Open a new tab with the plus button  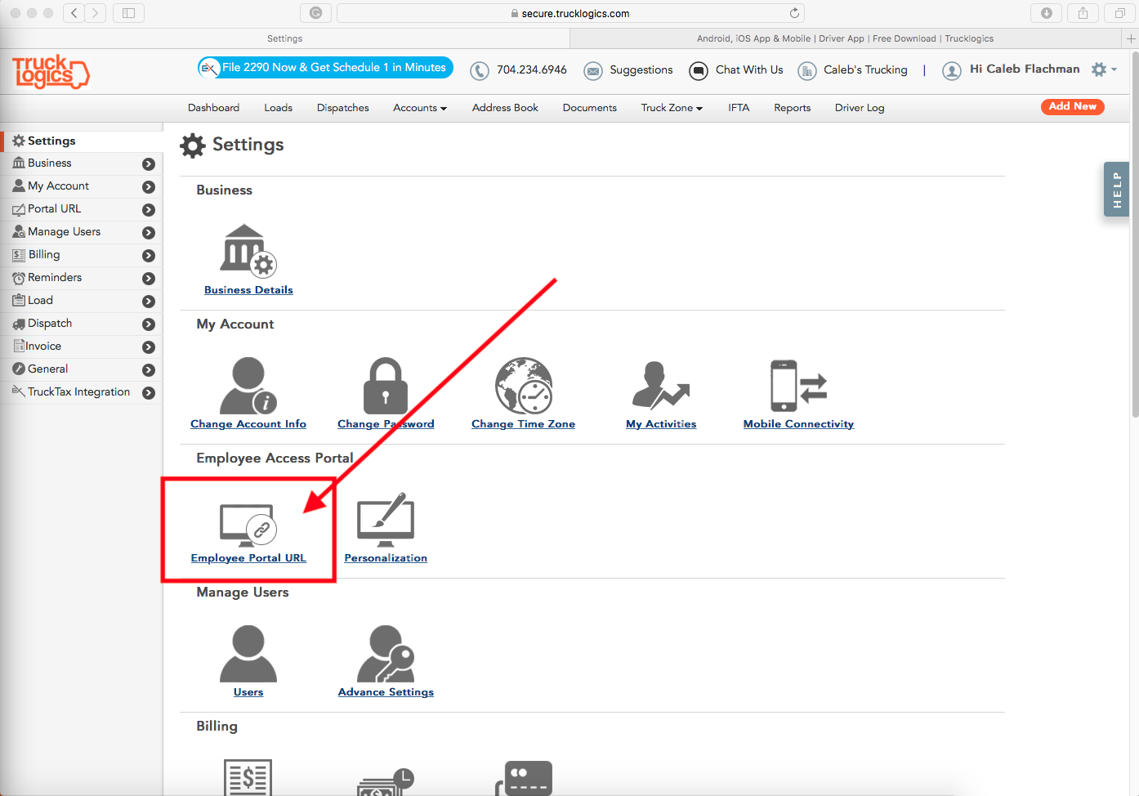pyautogui.click(x=1131, y=38)
